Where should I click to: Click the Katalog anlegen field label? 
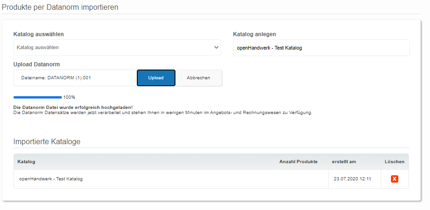click(255, 34)
